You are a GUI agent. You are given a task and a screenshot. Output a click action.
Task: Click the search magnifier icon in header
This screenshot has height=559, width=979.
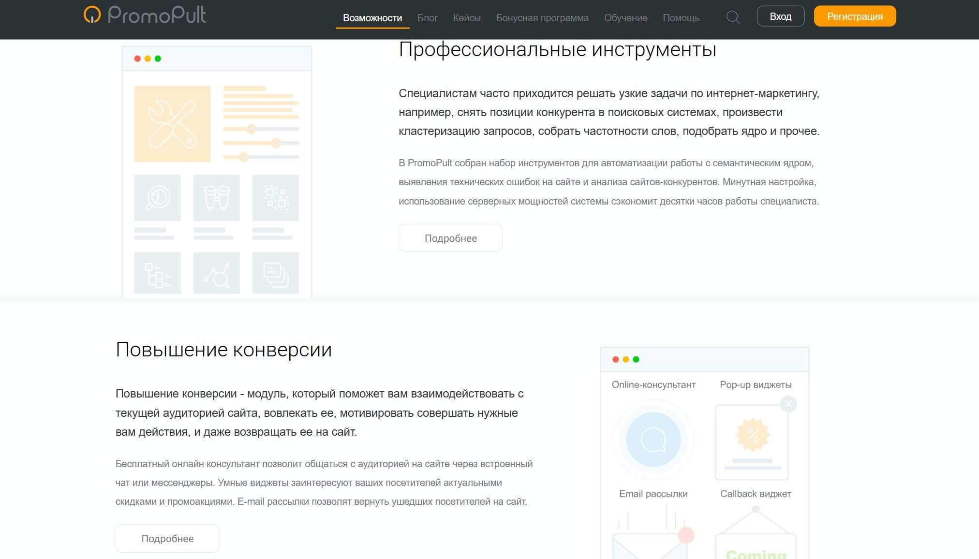click(733, 17)
